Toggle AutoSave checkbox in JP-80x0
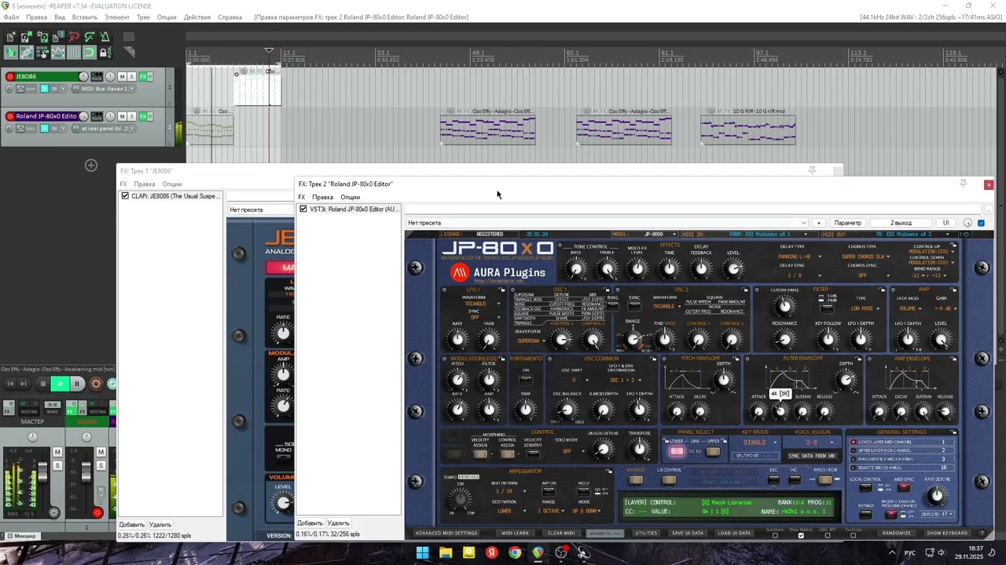Image resolution: width=1006 pixels, height=565 pixels. tap(775, 535)
